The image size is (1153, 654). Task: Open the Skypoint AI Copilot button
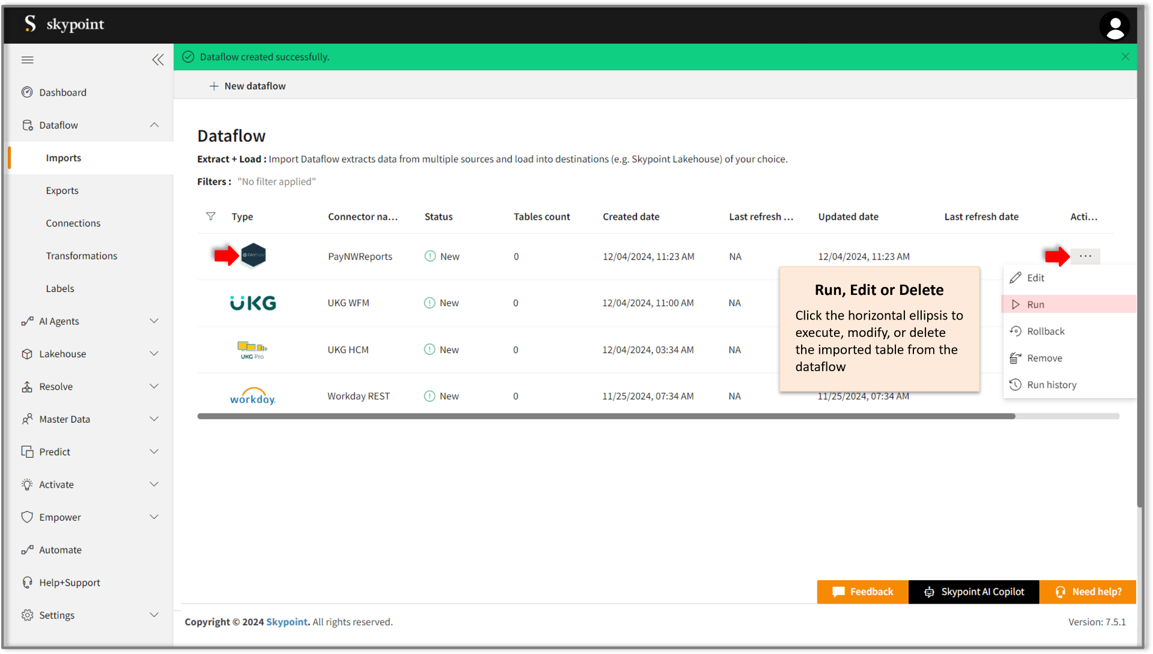[x=973, y=592]
